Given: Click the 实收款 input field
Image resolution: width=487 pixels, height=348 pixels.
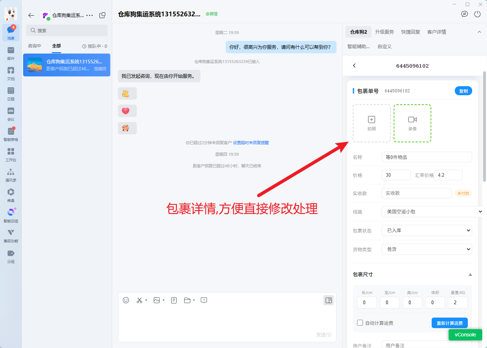Looking at the screenshot, I should click(416, 193).
